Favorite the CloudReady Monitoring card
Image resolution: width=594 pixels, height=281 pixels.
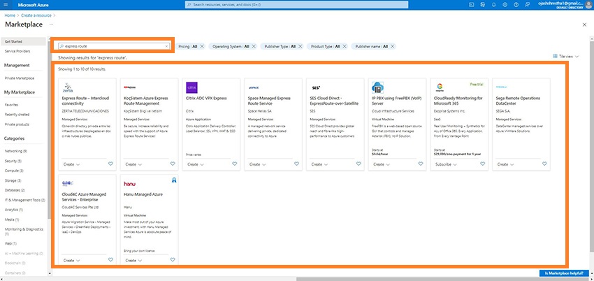pos(483,164)
